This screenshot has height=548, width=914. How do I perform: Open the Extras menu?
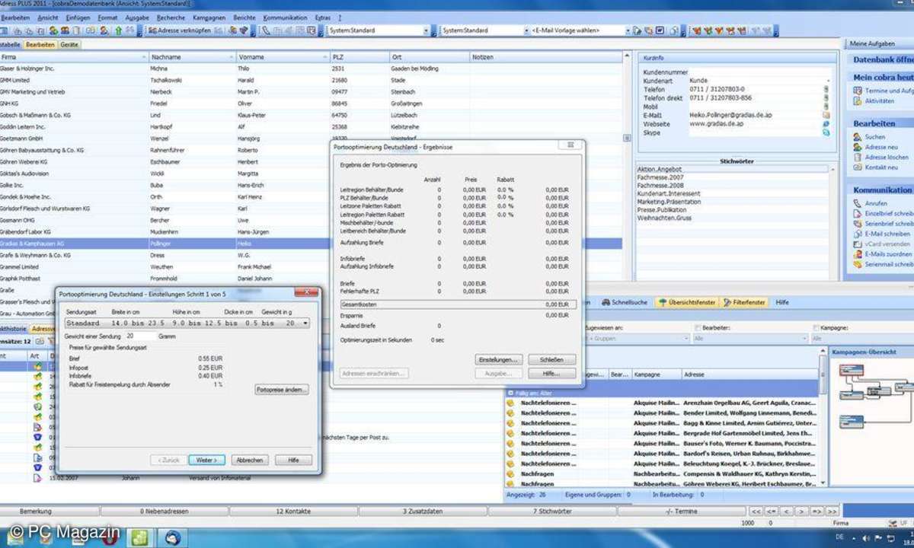[x=323, y=17]
